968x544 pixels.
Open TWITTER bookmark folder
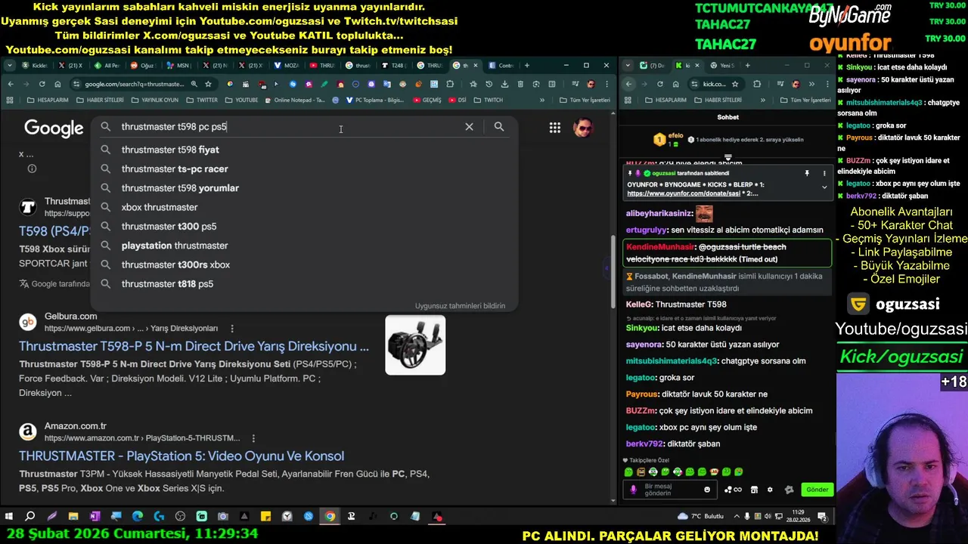[x=201, y=100]
